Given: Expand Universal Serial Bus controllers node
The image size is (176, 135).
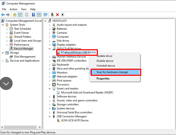Looking at the screenshot, I should pos(50,113).
